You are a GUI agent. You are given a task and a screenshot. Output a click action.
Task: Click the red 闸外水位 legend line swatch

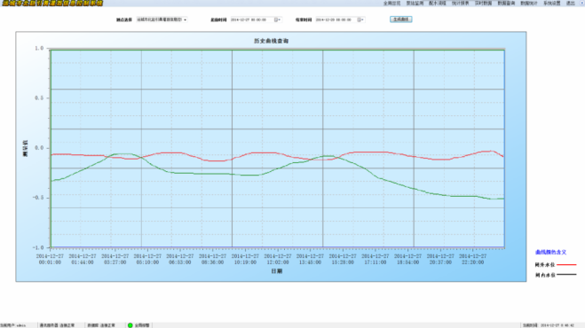click(566, 265)
